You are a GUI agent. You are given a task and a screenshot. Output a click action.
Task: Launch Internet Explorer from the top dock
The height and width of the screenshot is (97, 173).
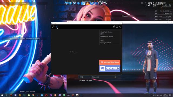click(74, 3)
